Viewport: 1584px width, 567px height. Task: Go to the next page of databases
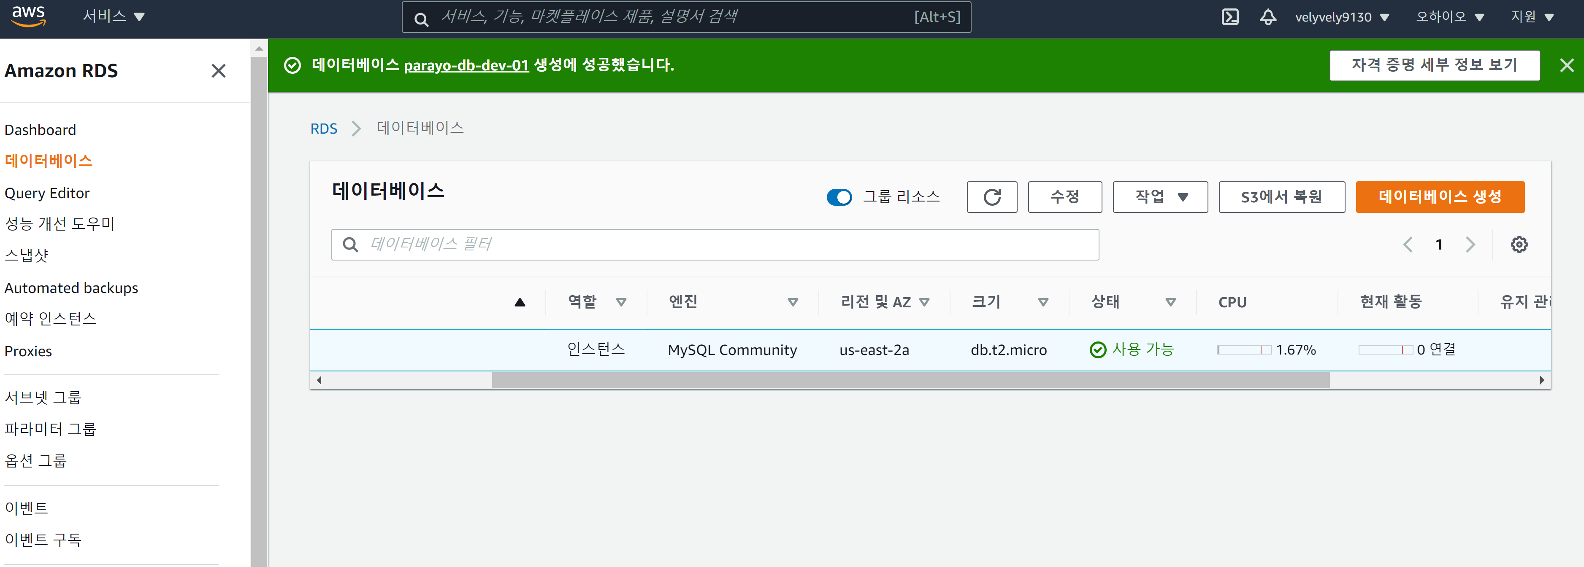click(1470, 244)
